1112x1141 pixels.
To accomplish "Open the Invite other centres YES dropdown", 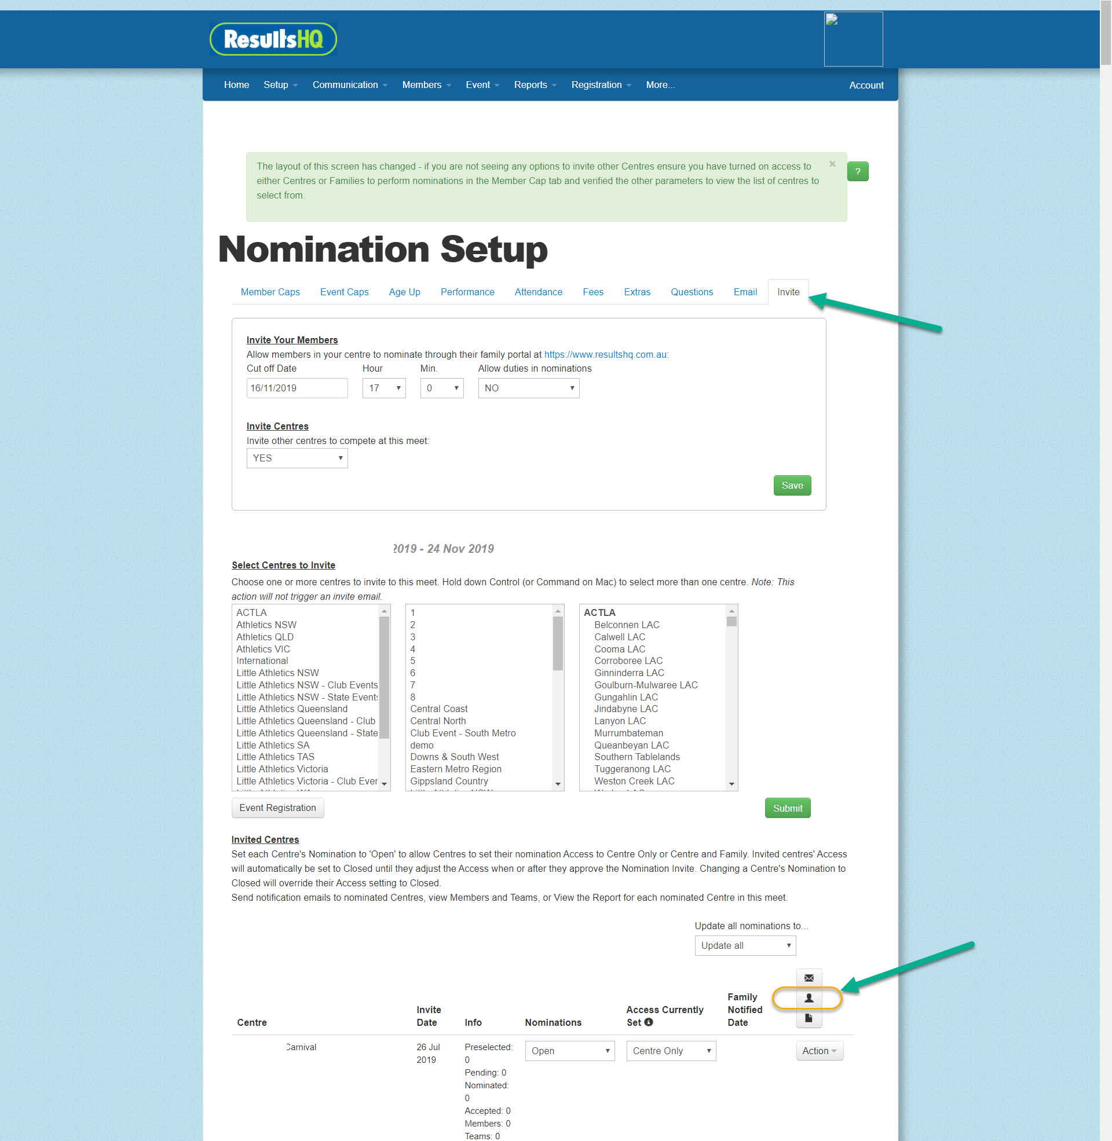I will [x=297, y=458].
